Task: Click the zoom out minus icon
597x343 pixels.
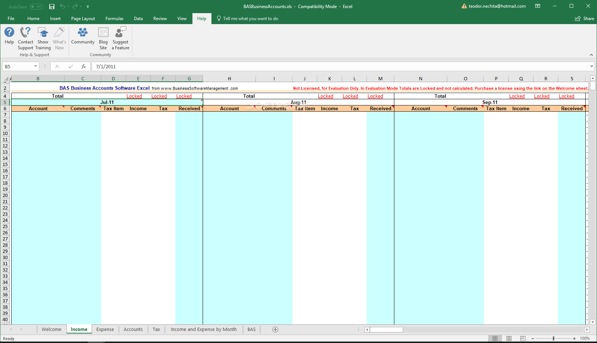Action: click(533, 339)
